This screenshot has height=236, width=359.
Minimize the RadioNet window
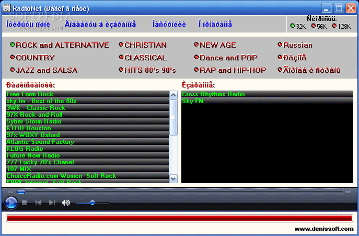coord(327,8)
